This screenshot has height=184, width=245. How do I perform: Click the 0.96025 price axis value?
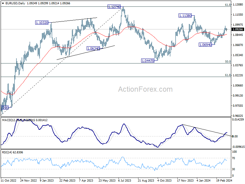[238, 116]
